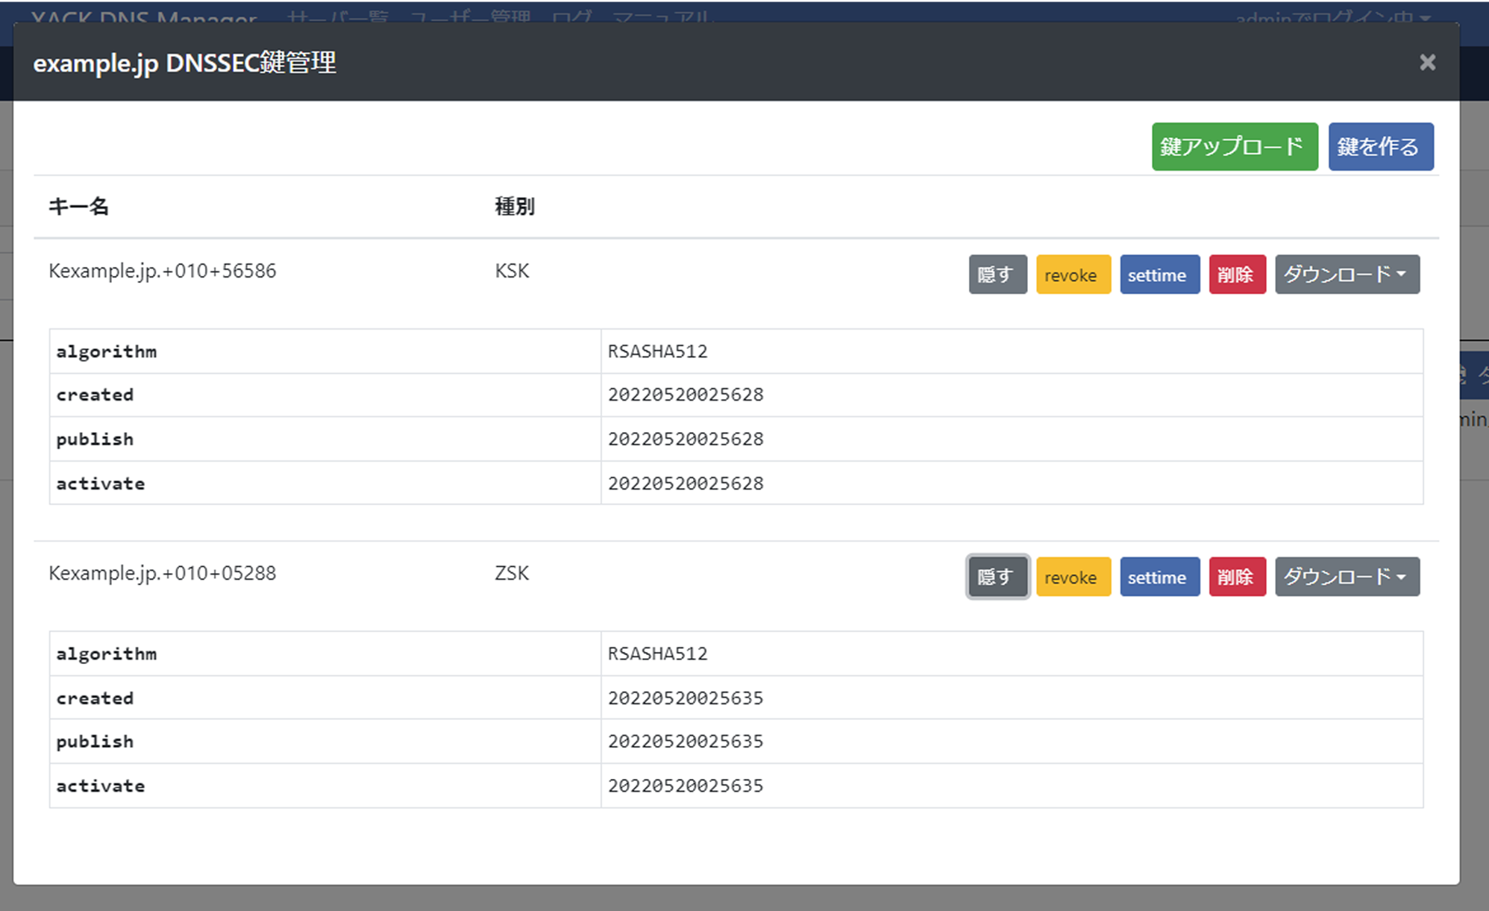Select KSK created value 20220520025628
Viewport: 1489px width, 911px height.
click(x=686, y=395)
